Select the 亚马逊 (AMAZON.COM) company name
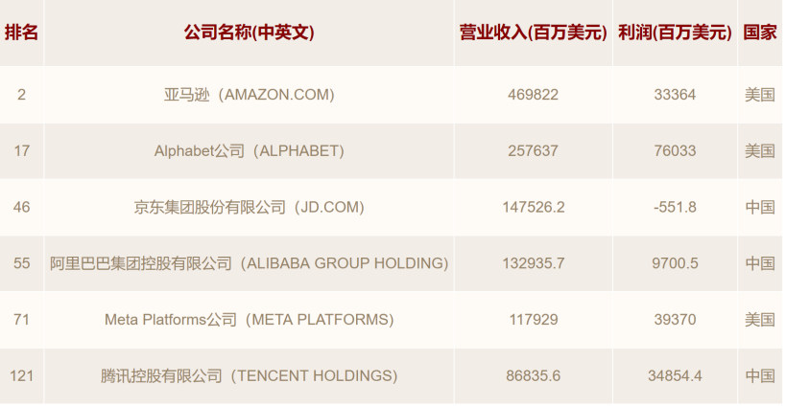The image size is (786, 406). 249,95
